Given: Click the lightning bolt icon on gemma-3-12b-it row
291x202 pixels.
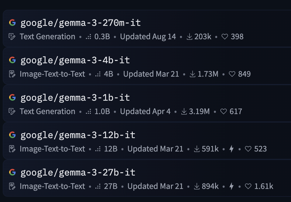Looking at the screenshot, I should 231,149.
